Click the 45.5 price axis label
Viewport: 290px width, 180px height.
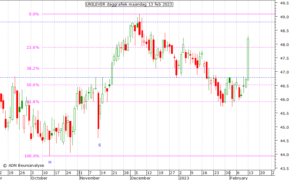click(x=284, y=113)
